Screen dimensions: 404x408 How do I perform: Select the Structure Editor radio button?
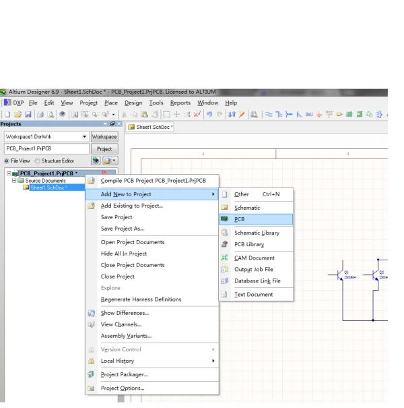pos(38,161)
